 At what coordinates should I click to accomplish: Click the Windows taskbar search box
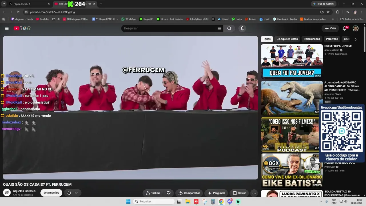click(x=154, y=201)
